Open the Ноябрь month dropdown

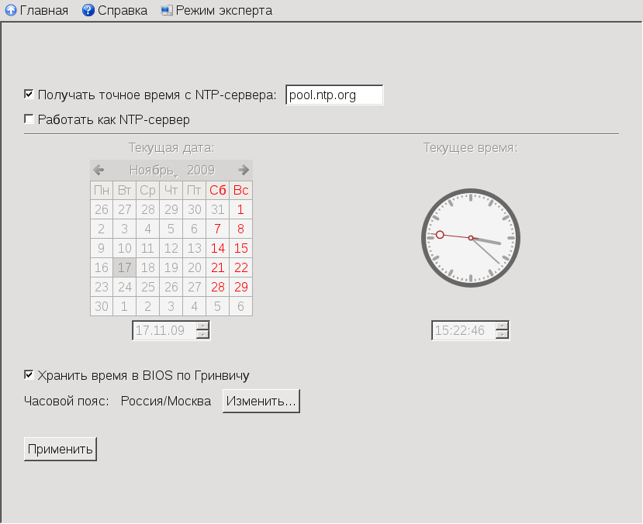tap(153, 170)
